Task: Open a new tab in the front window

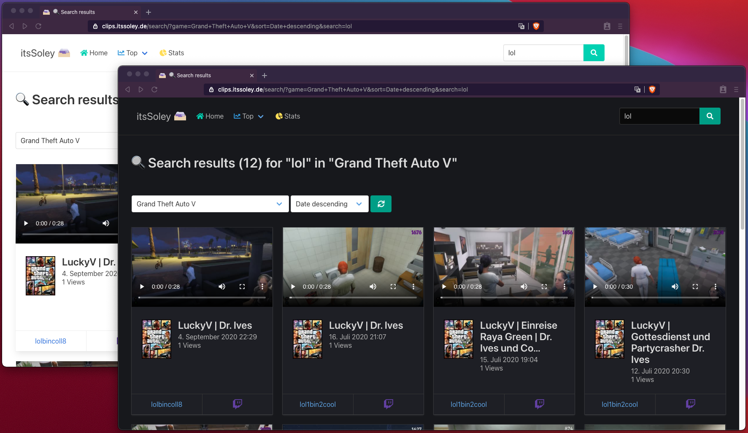Action: pos(265,76)
